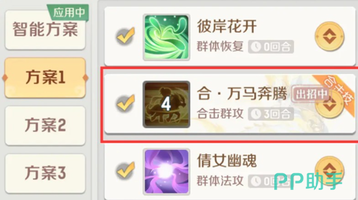The image size is (358, 200).
Task: Click the 应用中 green label
Action: click(69, 12)
